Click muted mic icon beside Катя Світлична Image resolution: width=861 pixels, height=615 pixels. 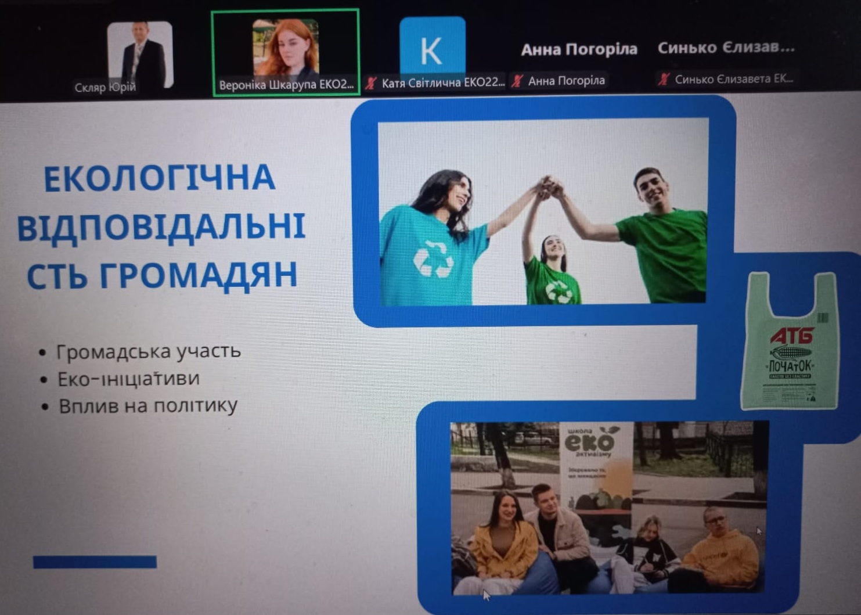pos(370,83)
